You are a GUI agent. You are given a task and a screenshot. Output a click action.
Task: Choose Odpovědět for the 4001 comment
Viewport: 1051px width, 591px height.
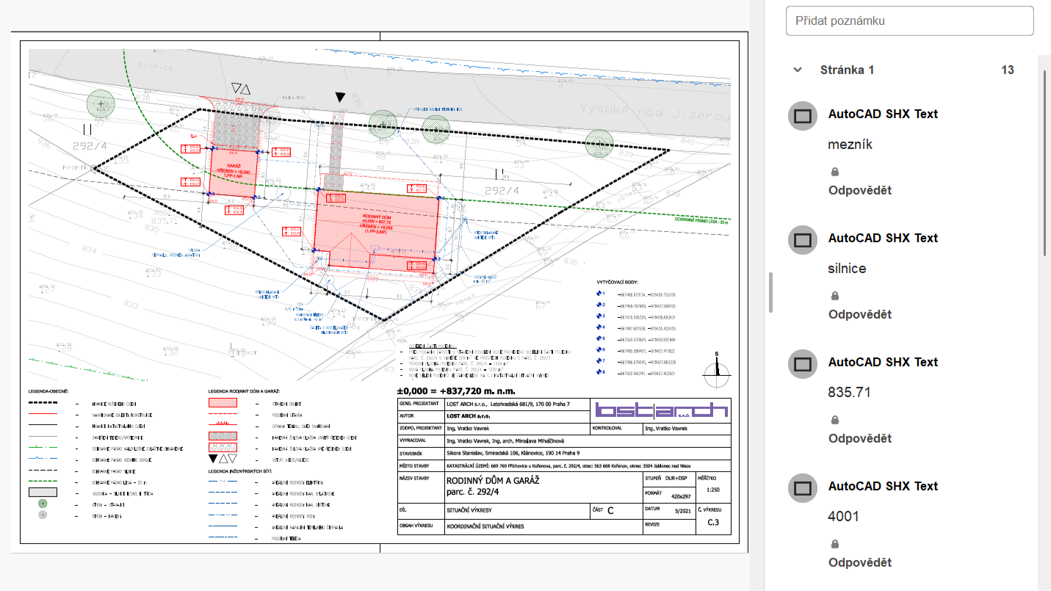pos(859,562)
